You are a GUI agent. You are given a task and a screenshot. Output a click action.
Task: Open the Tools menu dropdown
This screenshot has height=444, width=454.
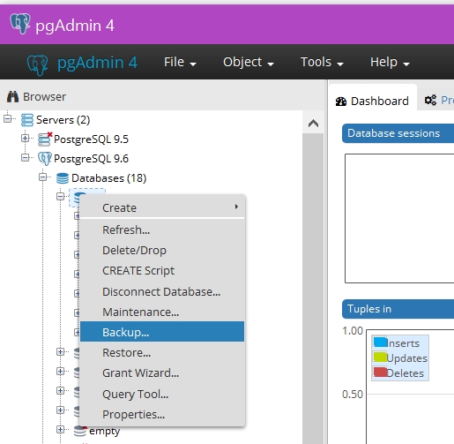(x=322, y=62)
